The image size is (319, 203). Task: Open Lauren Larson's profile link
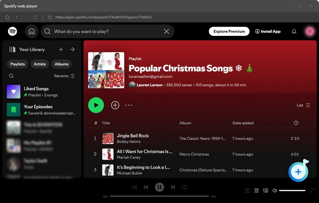[x=149, y=85]
